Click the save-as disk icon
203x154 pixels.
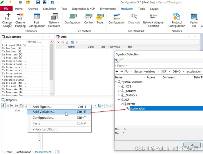[x=45, y=2]
